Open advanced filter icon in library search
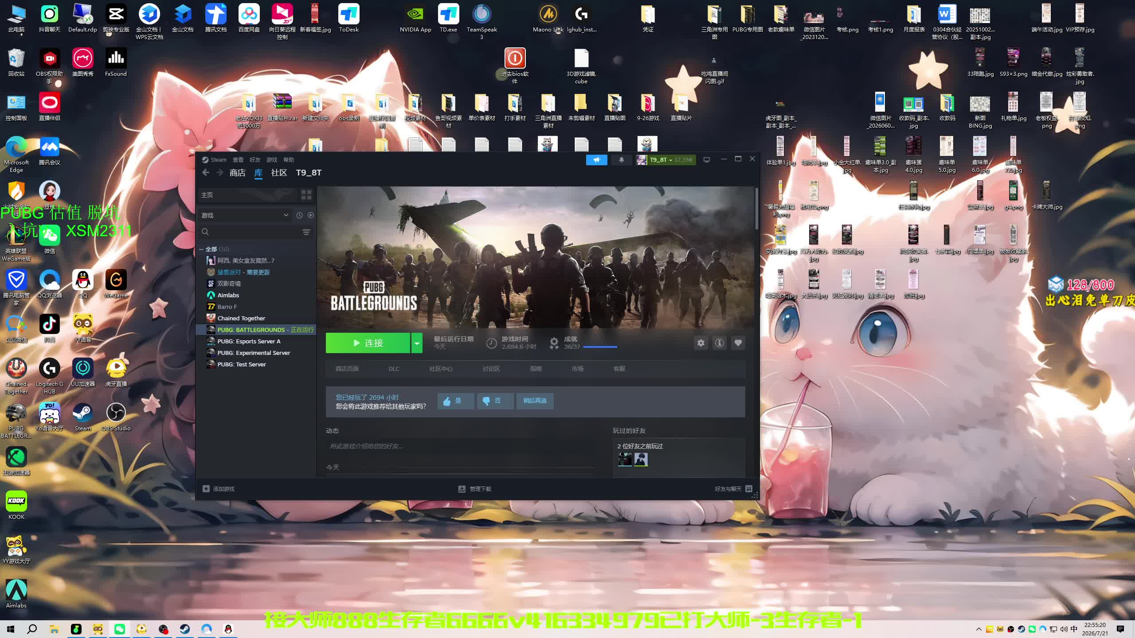1135x638 pixels. tap(306, 232)
